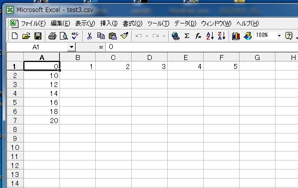Save the workbook with the floppy disk icon
This screenshot has width=298, height=188.
tap(38, 36)
